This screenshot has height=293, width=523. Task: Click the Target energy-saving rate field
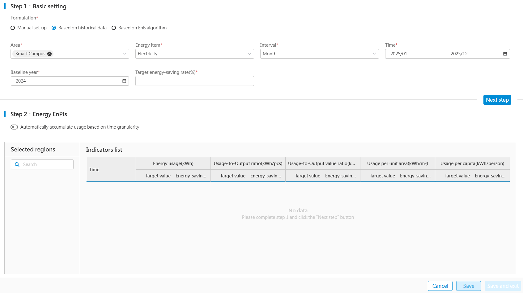[194, 81]
